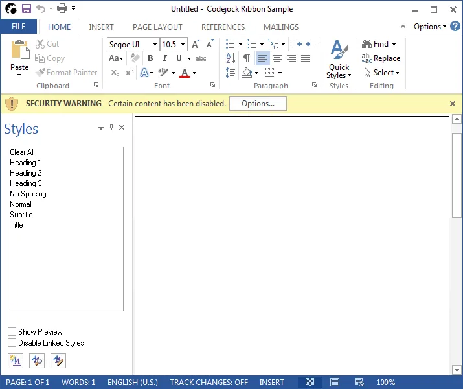
Task: Click the Replace command
Action: (x=381, y=58)
